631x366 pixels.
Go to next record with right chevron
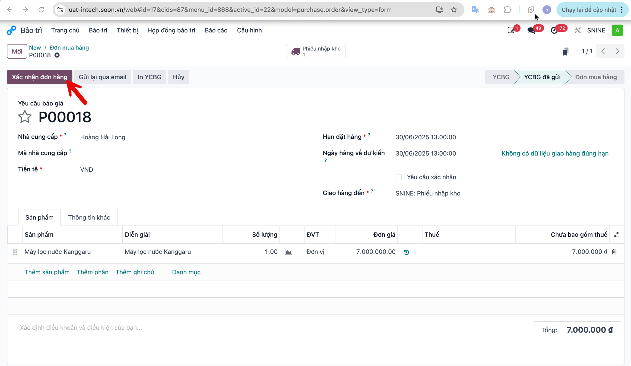(x=617, y=51)
